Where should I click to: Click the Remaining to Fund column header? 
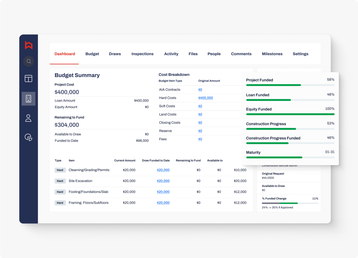(x=188, y=161)
